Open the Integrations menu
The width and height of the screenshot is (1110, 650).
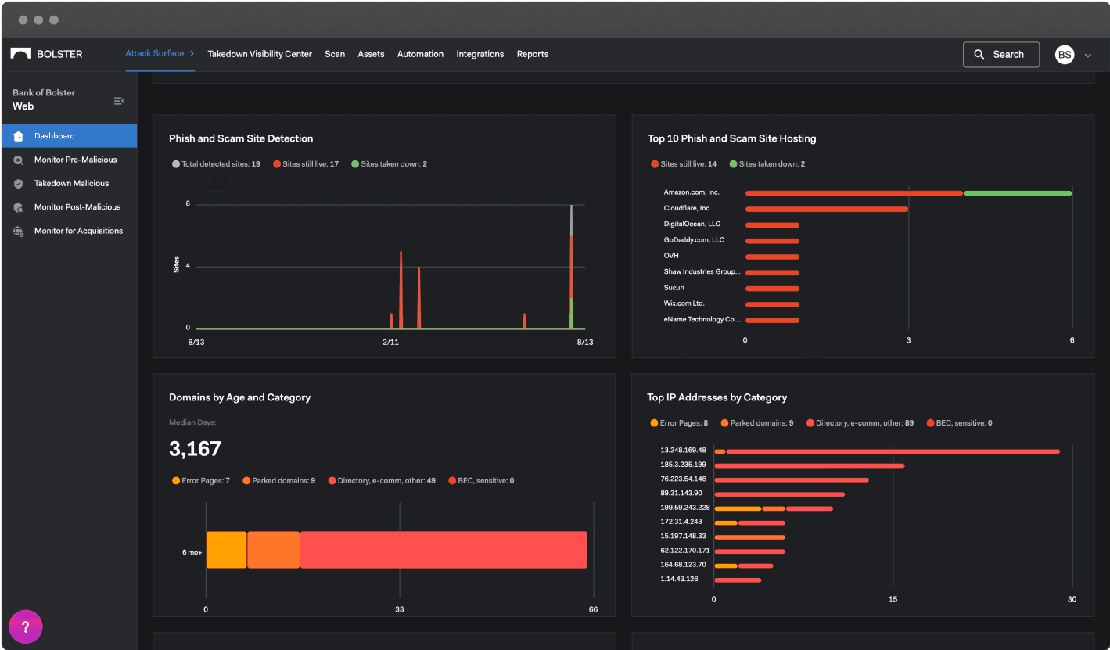pos(480,54)
